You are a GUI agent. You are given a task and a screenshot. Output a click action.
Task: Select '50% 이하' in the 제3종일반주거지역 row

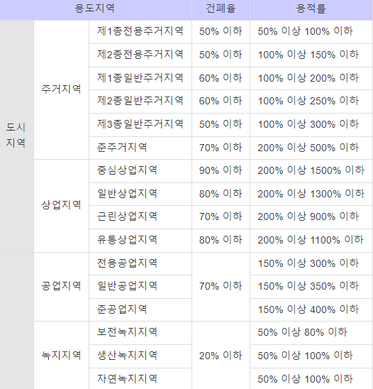coord(221,124)
